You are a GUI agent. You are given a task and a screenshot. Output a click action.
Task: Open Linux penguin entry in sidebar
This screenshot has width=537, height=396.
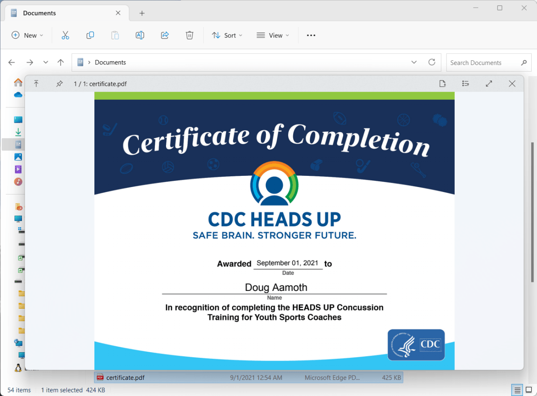pos(18,368)
